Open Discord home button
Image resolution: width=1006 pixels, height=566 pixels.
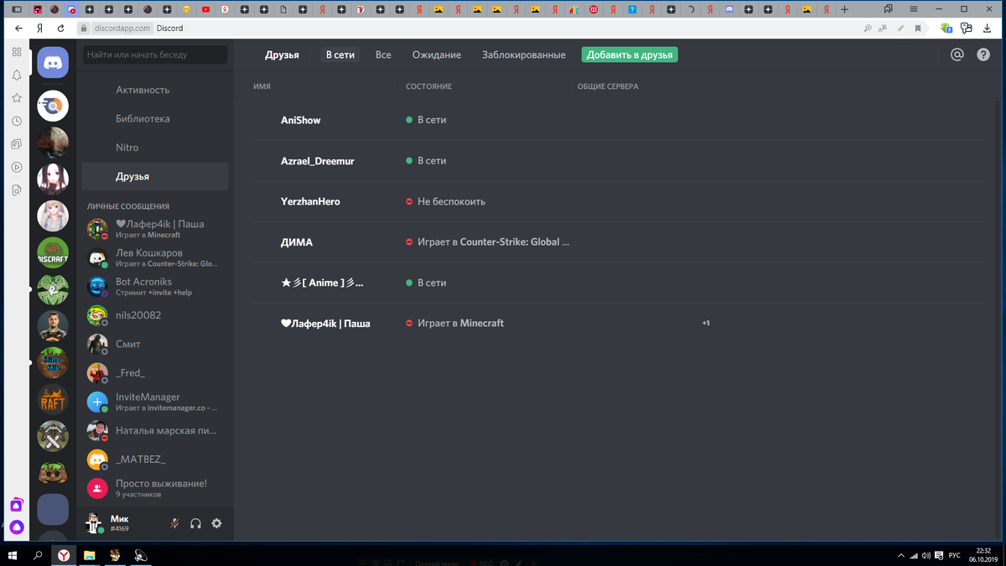pos(53,63)
